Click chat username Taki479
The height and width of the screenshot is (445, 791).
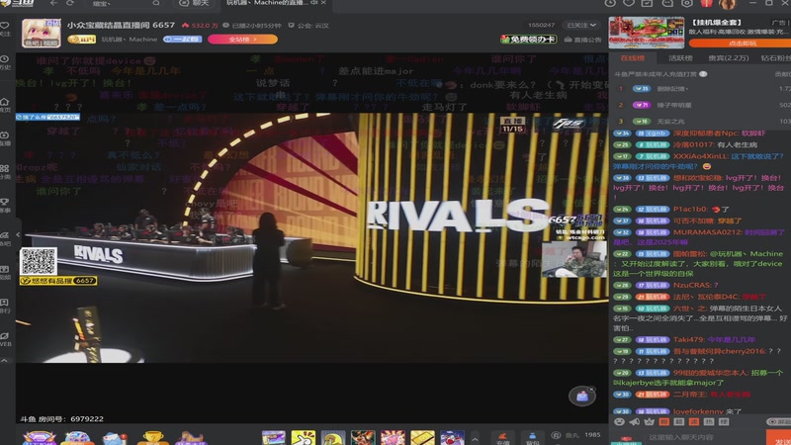688,340
